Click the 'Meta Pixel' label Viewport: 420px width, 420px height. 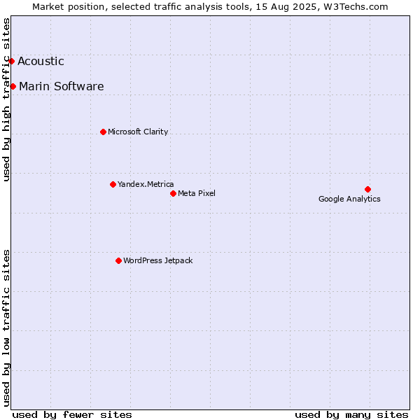pyautogui.click(x=197, y=193)
